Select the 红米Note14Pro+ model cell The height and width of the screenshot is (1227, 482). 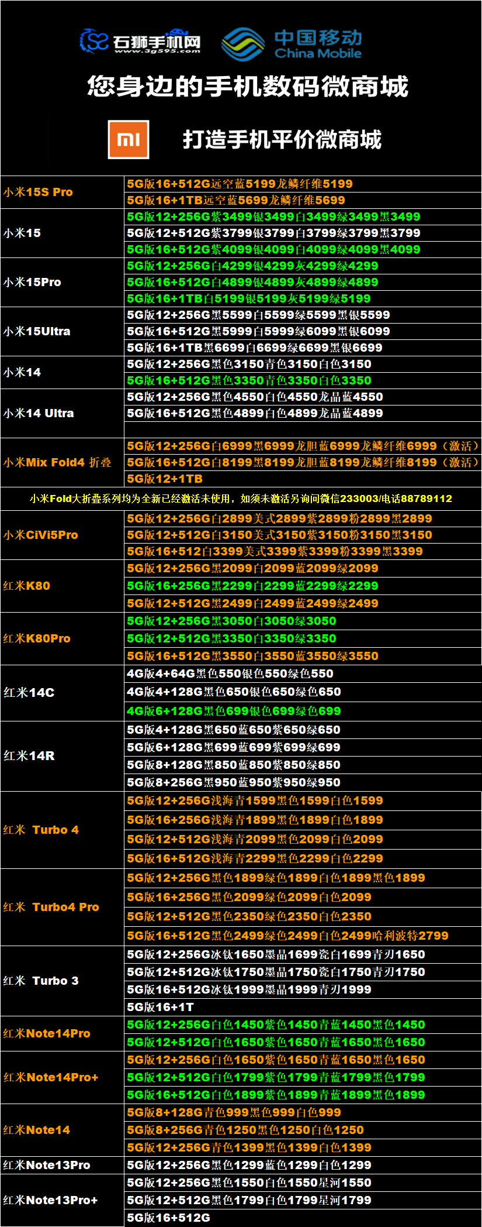(63, 1077)
